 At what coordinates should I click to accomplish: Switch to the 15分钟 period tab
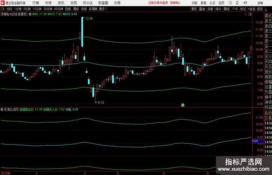[37, 9]
